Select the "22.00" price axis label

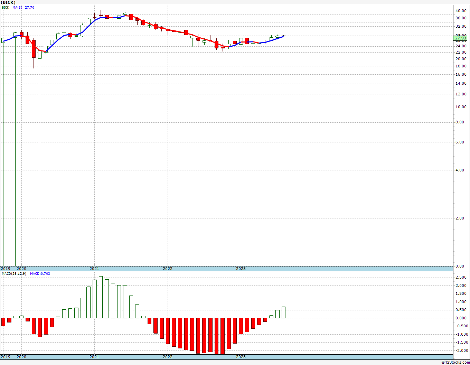[x=461, y=52]
